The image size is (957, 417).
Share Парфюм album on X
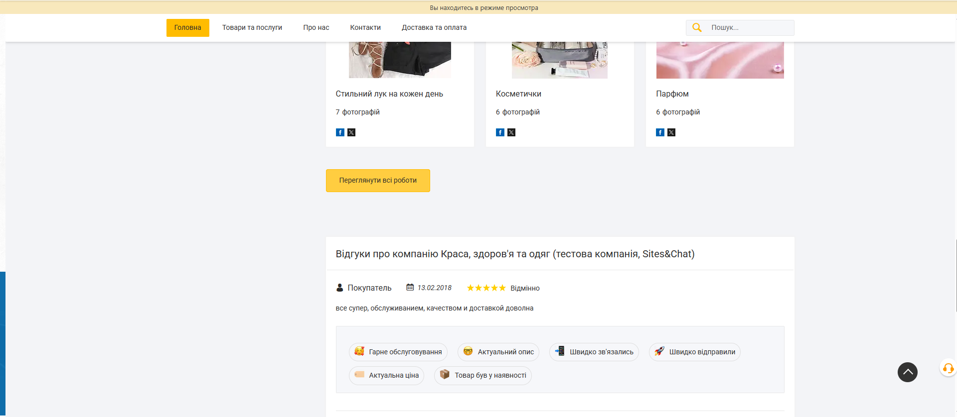pyautogui.click(x=671, y=132)
